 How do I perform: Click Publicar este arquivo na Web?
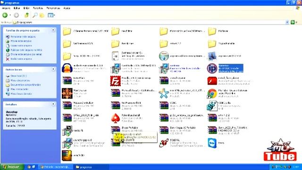pyautogui.click(x=26, y=50)
